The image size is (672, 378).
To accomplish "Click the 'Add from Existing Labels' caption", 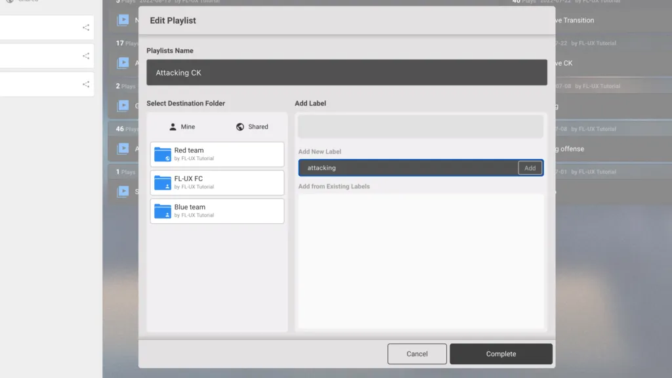I will point(334,186).
